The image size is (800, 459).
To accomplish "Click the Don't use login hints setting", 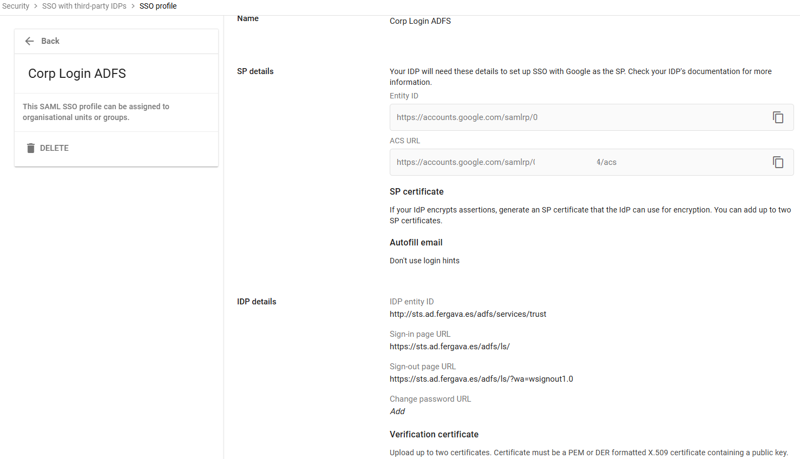I will pos(424,260).
